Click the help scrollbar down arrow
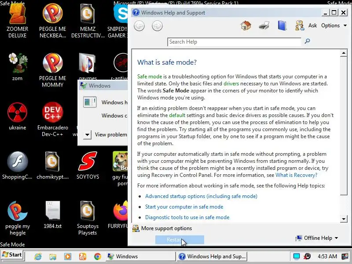 (344, 219)
